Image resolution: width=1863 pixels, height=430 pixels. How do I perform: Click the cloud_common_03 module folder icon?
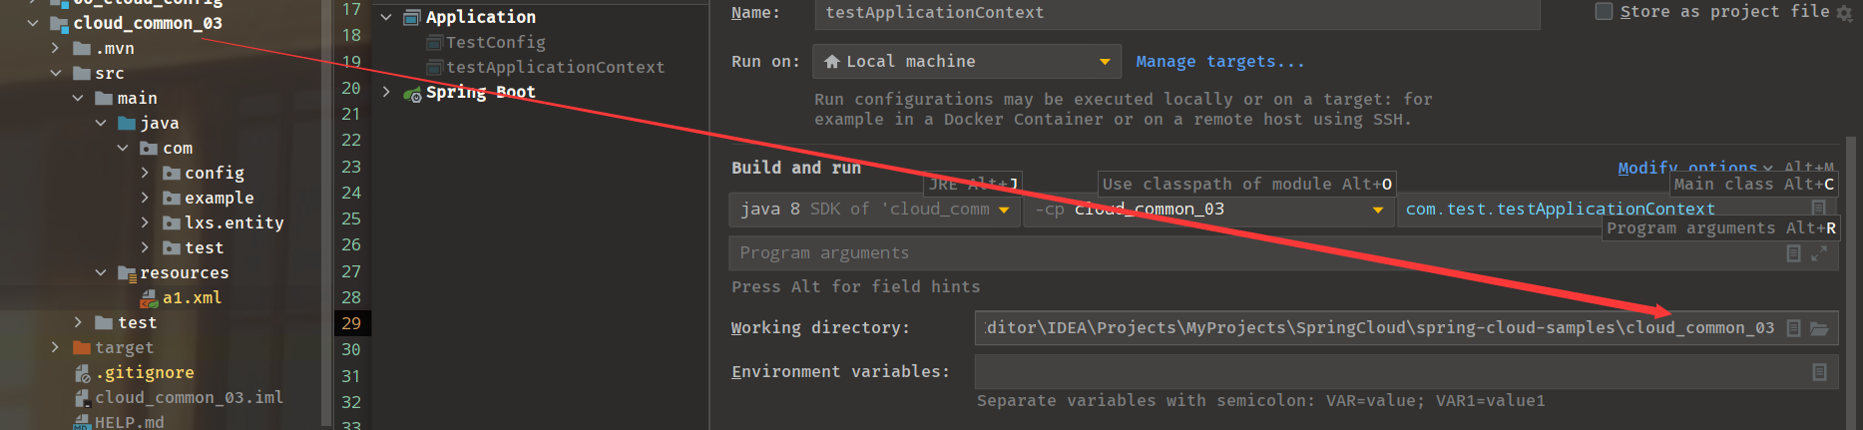(59, 23)
